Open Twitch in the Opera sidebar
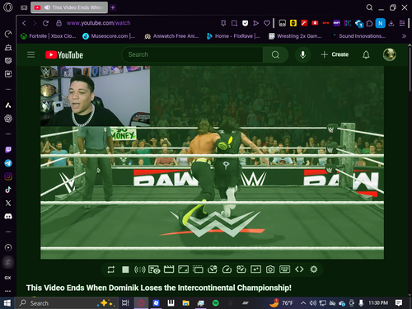412x309 pixels. [x=8, y=150]
